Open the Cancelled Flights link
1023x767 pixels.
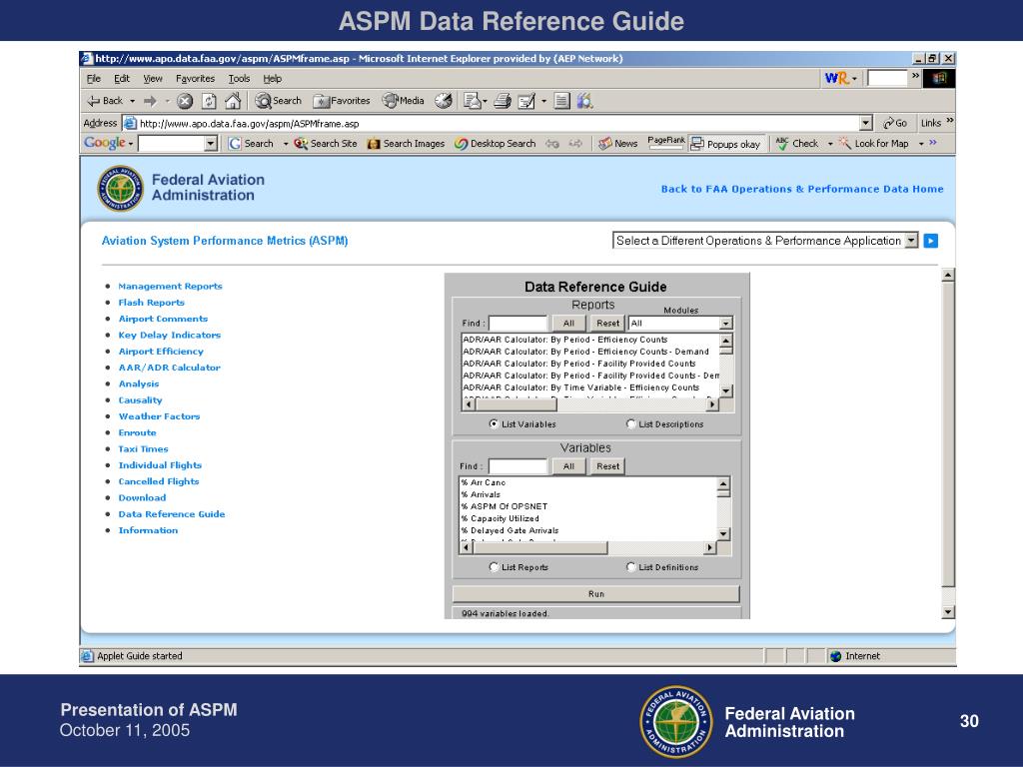click(x=159, y=482)
